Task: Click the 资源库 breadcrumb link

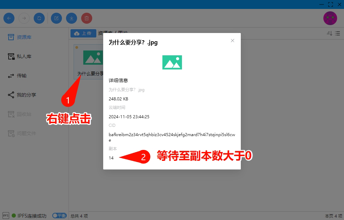Action: tap(105, 33)
